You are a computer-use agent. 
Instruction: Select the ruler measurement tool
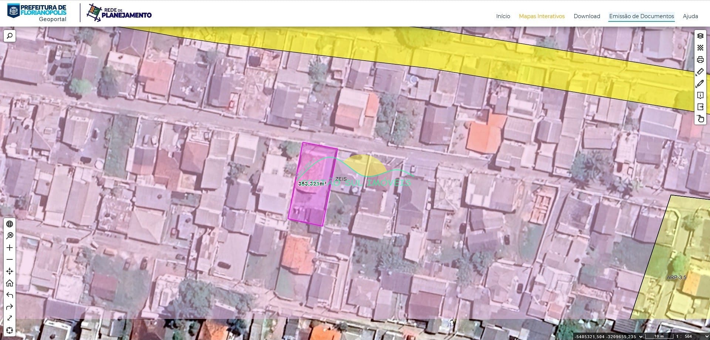(x=700, y=71)
